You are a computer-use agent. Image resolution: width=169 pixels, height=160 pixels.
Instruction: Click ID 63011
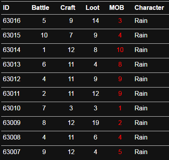pos(11,93)
